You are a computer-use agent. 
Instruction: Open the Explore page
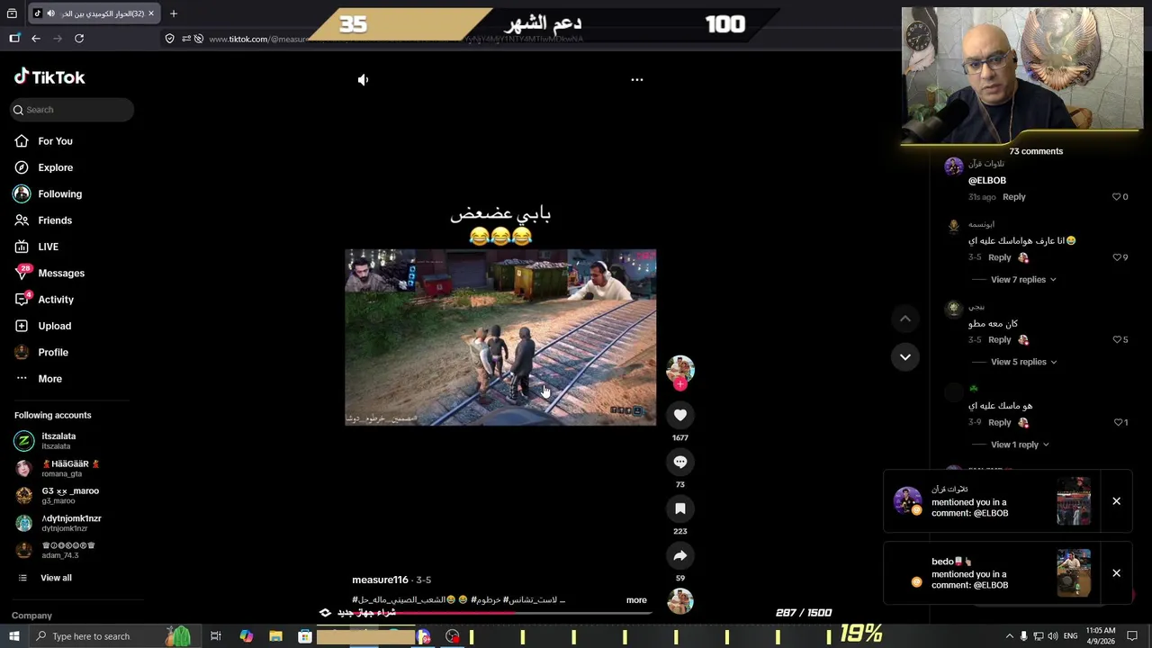click(55, 167)
